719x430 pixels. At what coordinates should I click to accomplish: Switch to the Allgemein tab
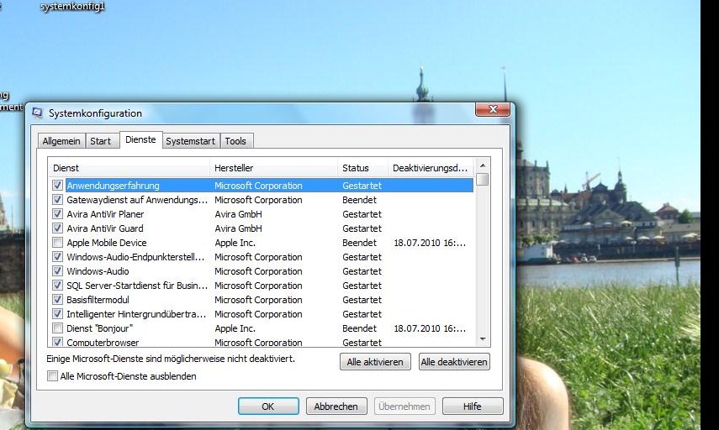tap(61, 141)
